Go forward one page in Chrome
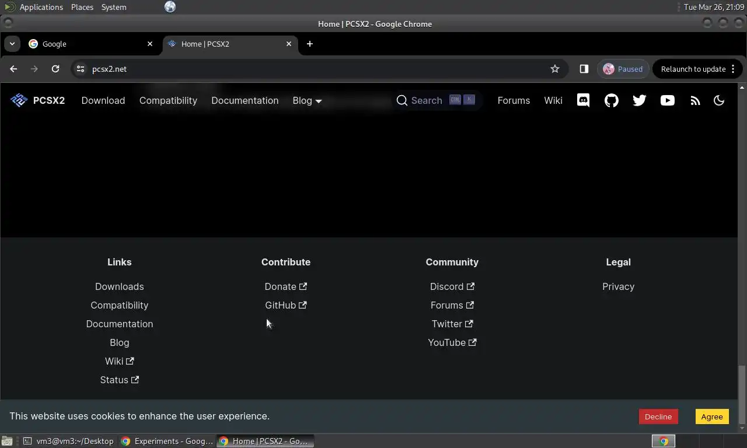Image resolution: width=747 pixels, height=448 pixels. (34, 69)
